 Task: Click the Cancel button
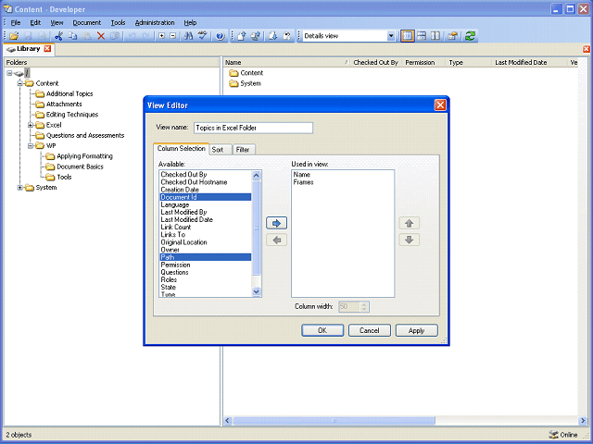click(x=369, y=330)
